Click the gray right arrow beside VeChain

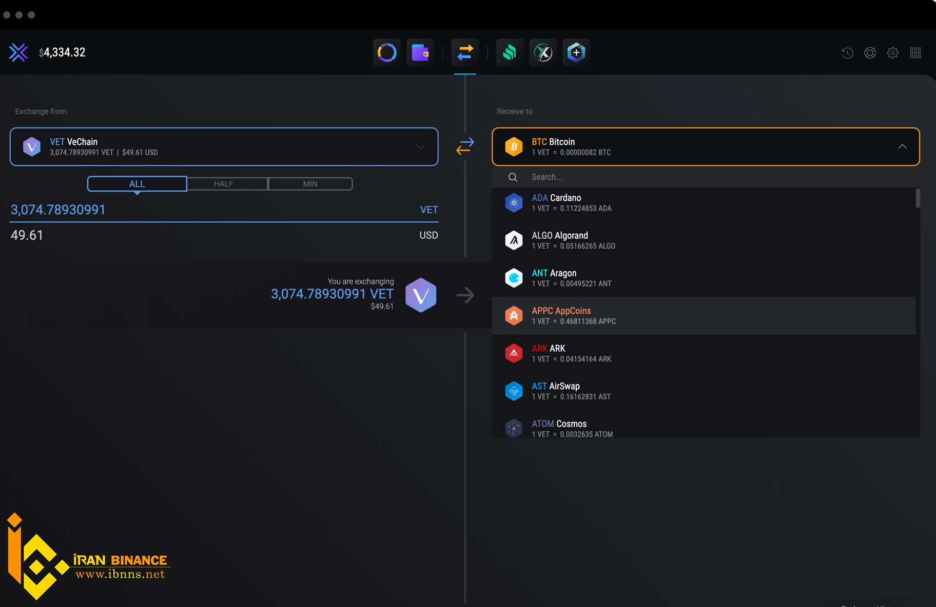[x=465, y=295]
